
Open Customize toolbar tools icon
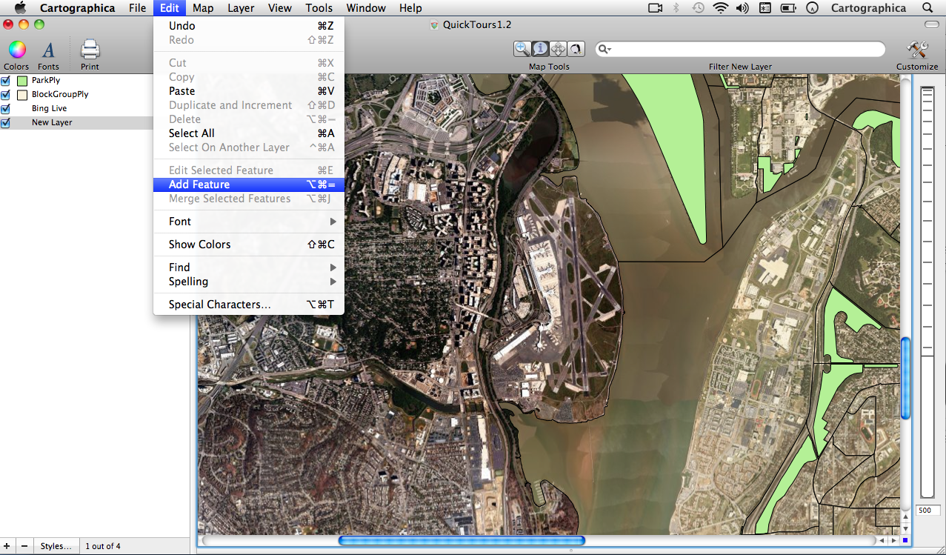tap(917, 50)
